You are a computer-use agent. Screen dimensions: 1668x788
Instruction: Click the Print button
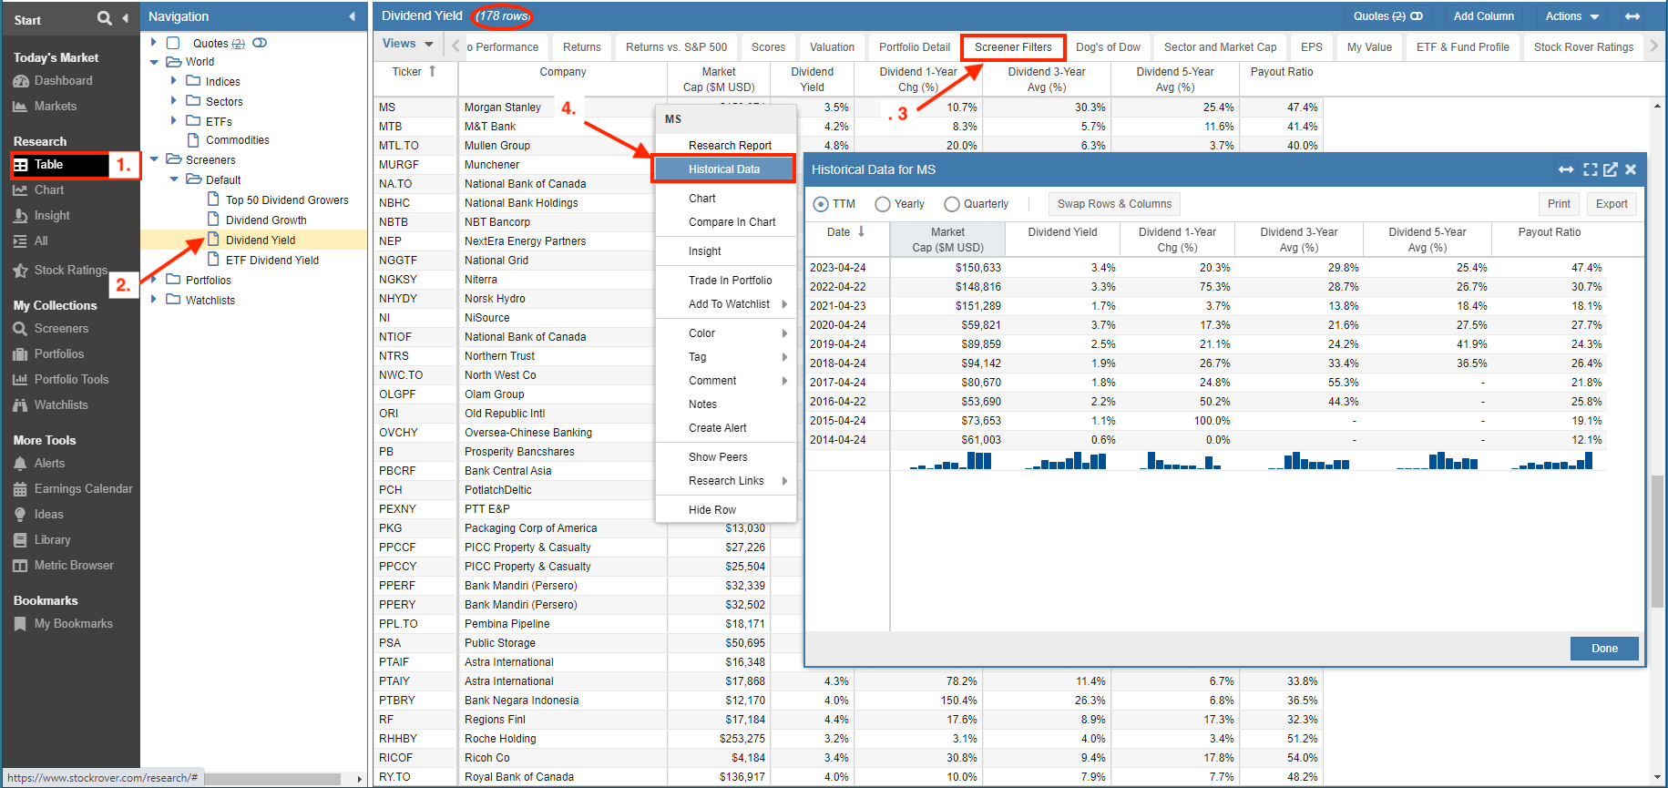tap(1559, 204)
